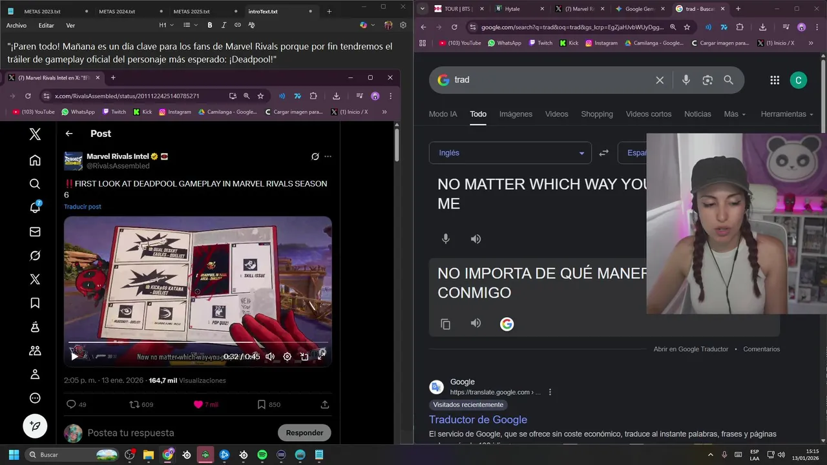Share the tweet via share icon

pyautogui.click(x=324, y=404)
